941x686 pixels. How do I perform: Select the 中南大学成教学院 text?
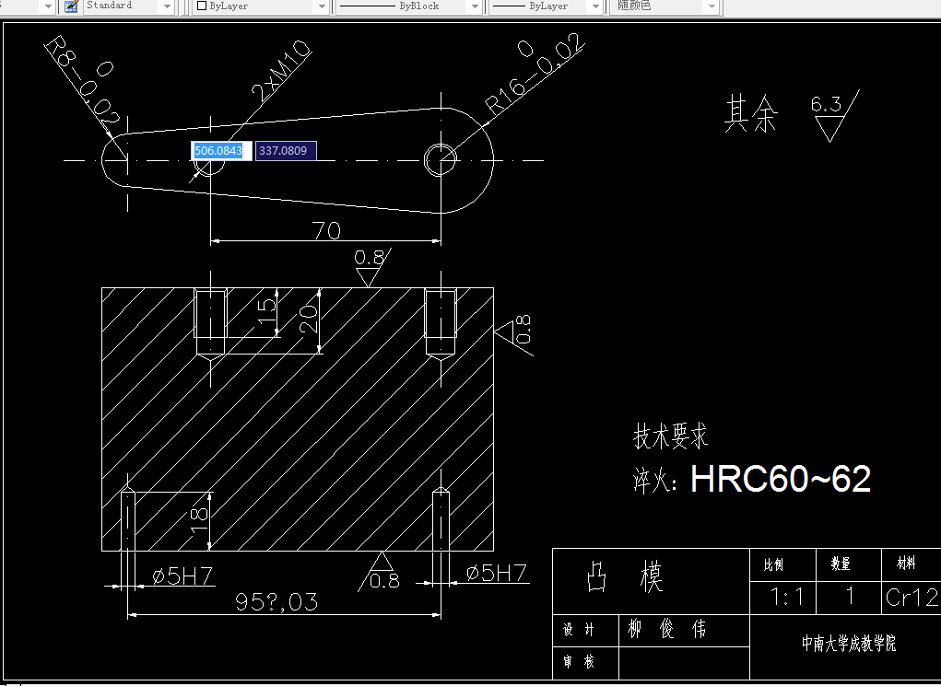coord(849,644)
